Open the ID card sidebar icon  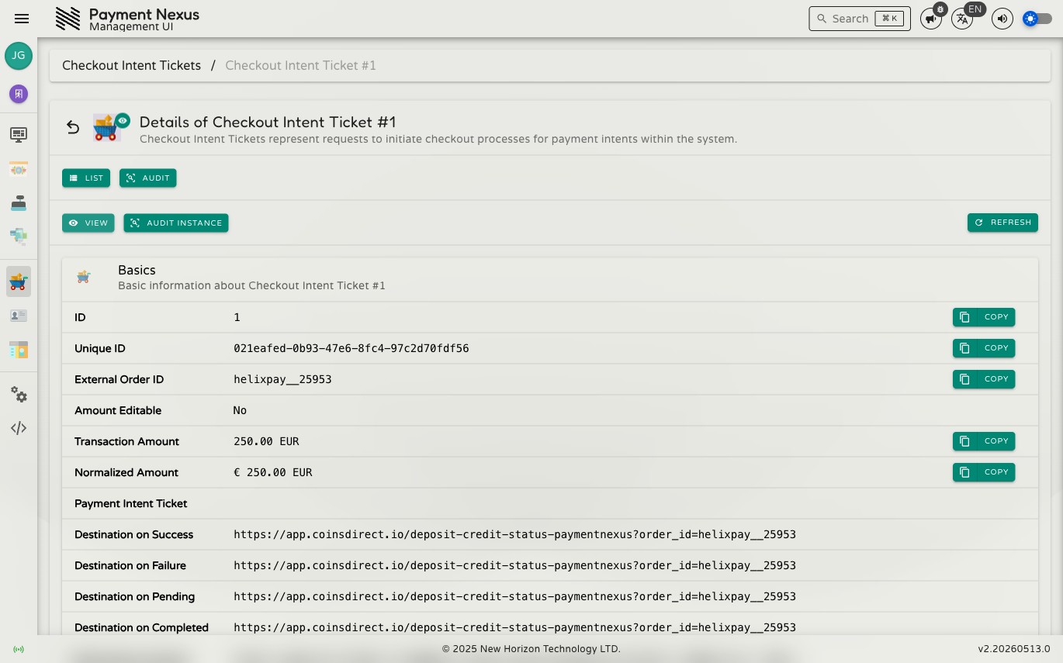[19, 316]
